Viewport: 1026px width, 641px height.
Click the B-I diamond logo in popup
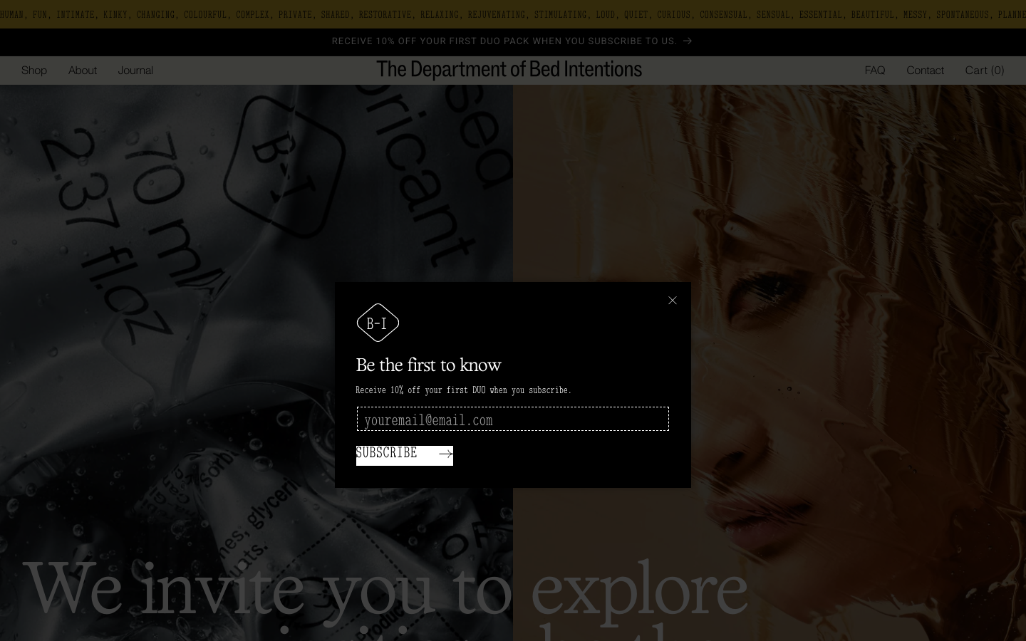378,323
